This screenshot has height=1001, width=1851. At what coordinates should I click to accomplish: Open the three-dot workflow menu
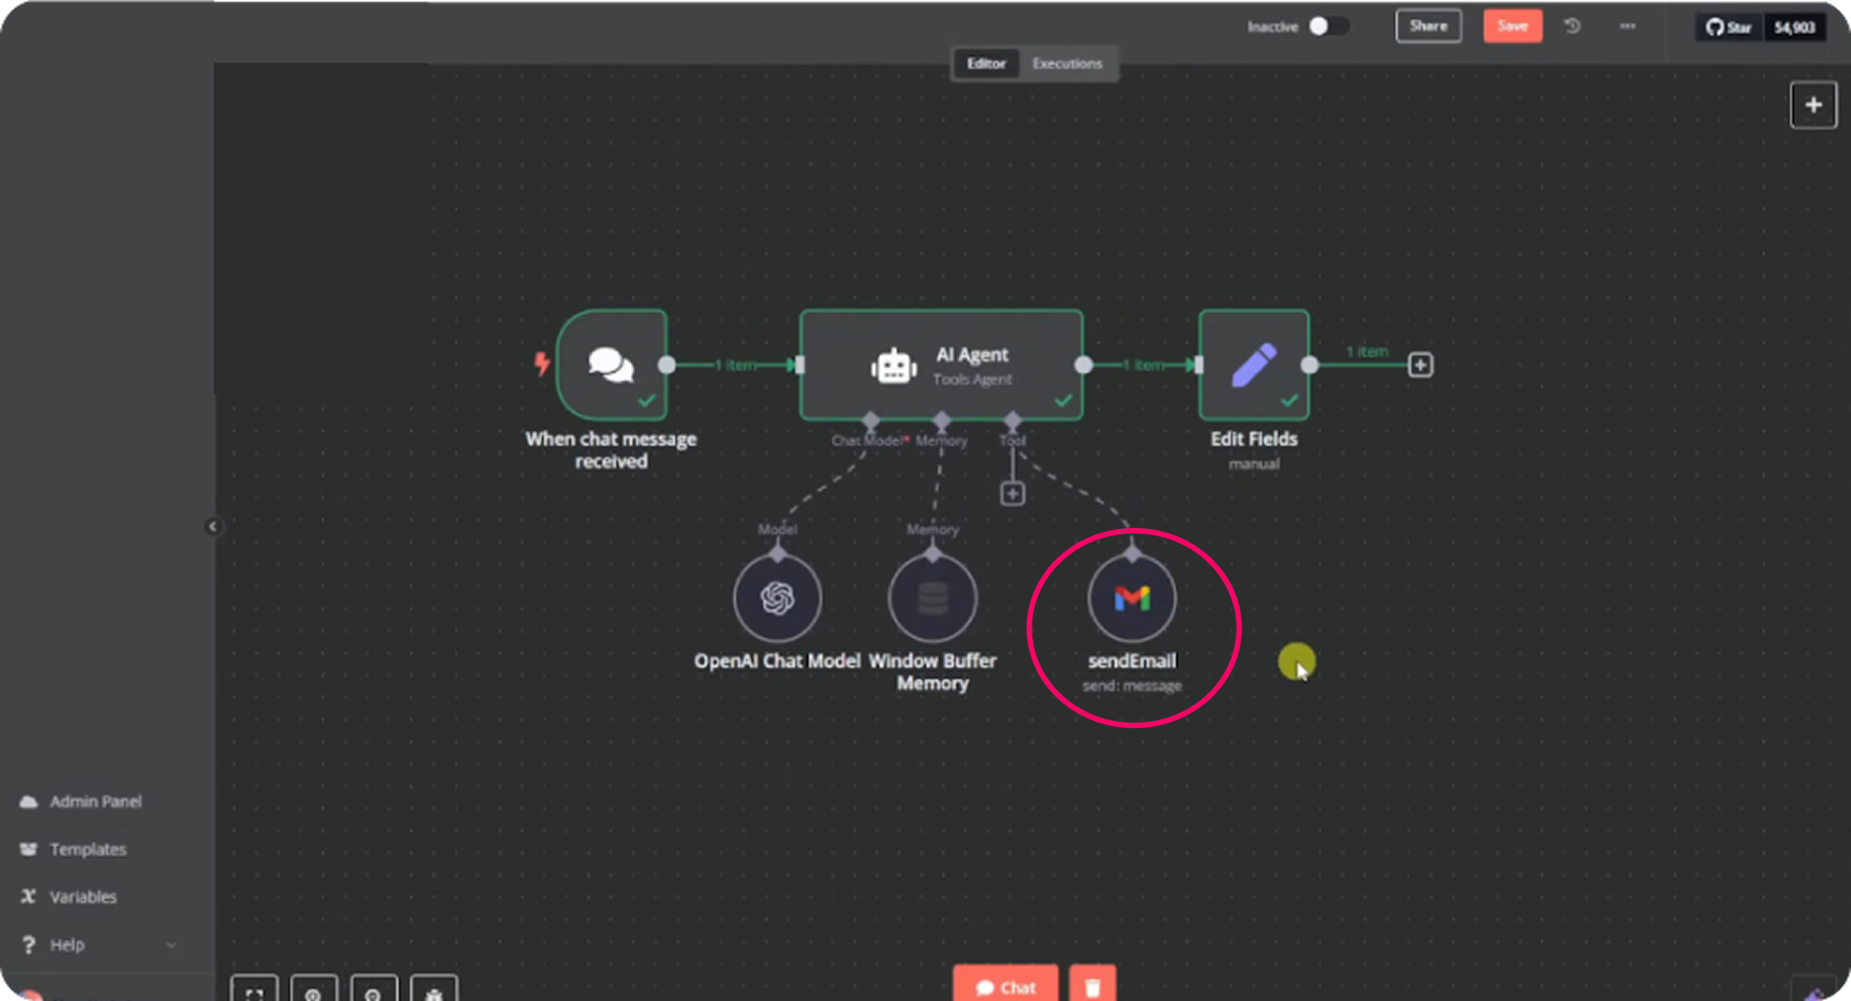1627,26
